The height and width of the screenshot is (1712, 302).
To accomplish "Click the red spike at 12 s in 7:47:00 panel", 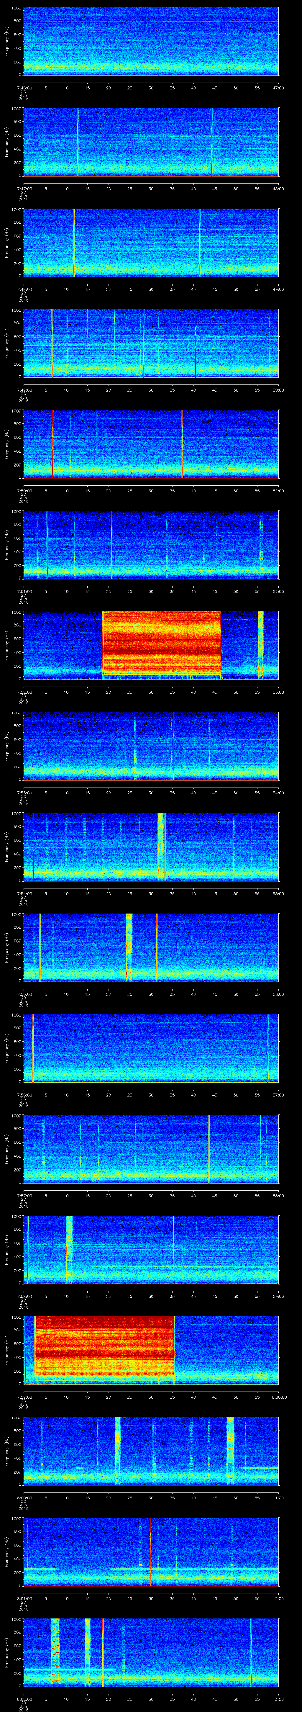I will point(78,142).
